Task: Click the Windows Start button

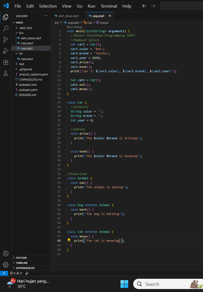Action: pos(124,284)
